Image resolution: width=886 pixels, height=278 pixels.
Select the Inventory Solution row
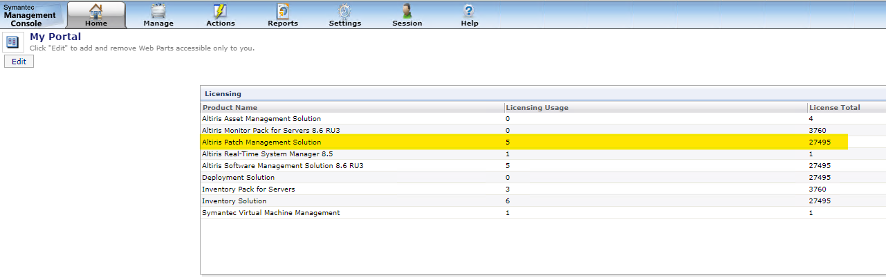pyautogui.click(x=543, y=201)
